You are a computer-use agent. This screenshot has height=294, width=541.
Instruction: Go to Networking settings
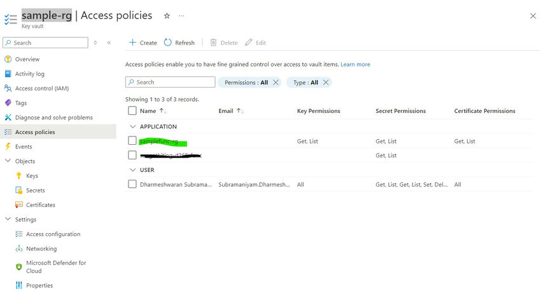pyautogui.click(x=41, y=248)
